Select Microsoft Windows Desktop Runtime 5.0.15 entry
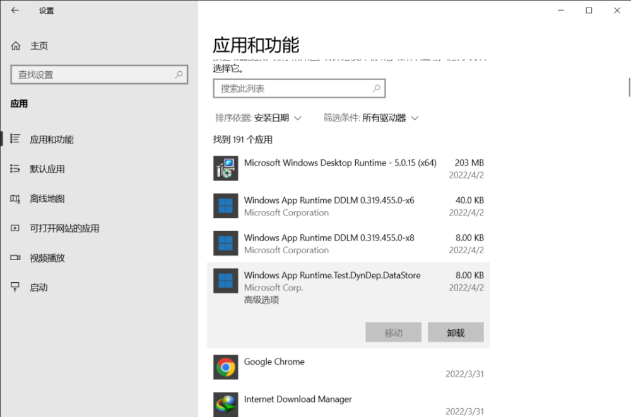Image resolution: width=631 pixels, height=417 pixels. pos(348,168)
